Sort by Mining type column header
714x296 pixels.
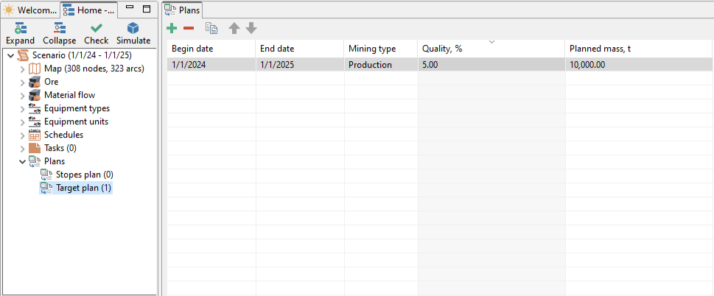381,49
